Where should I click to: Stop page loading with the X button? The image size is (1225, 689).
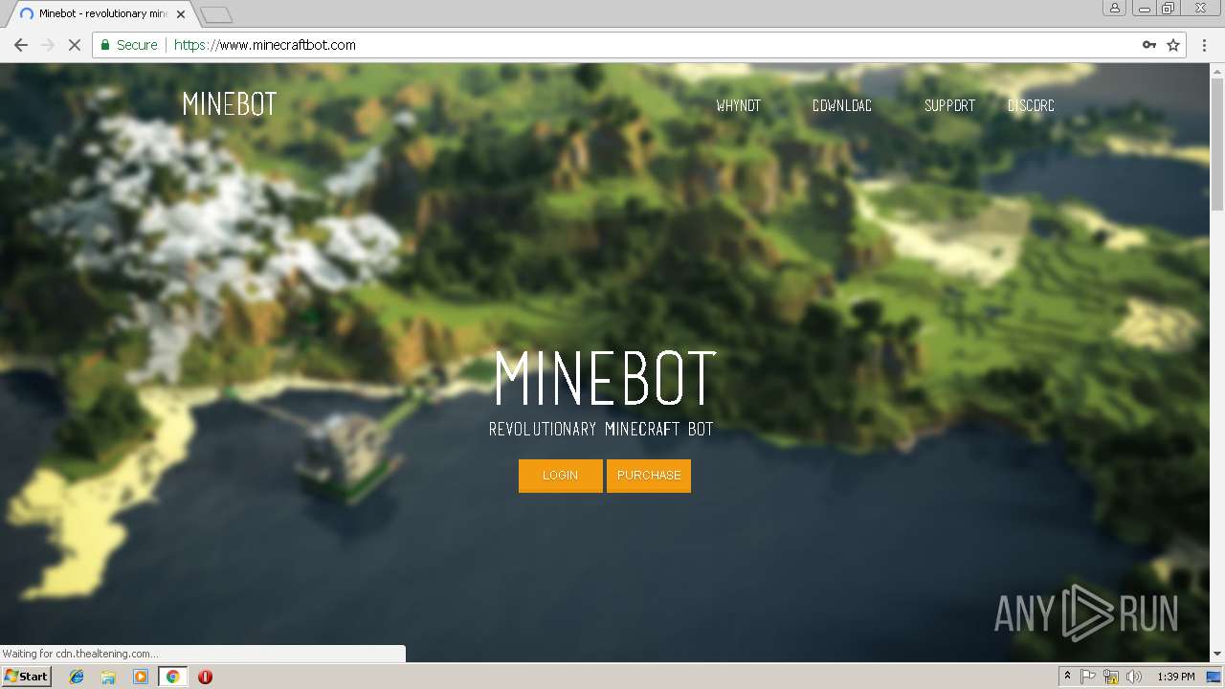pyautogui.click(x=74, y=45)
